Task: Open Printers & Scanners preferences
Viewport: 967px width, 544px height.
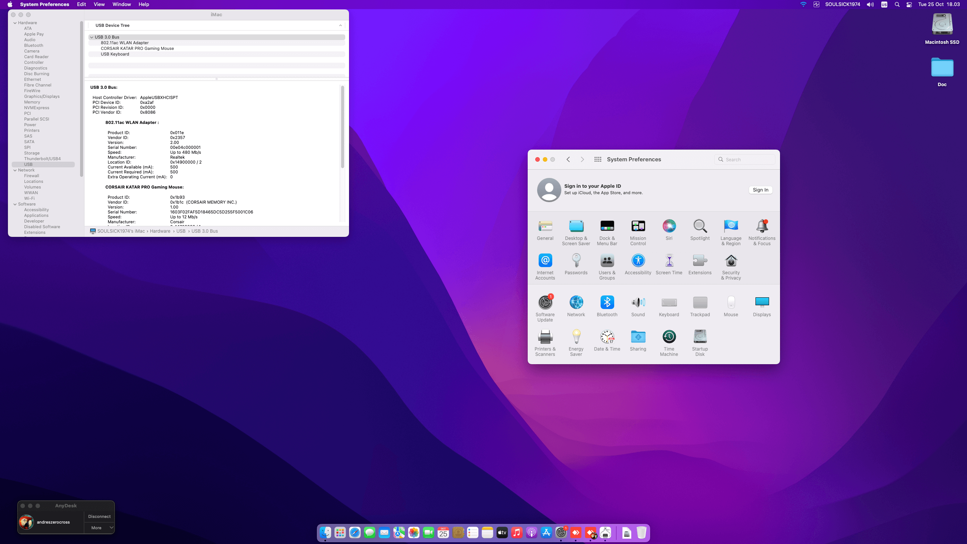Action: point(545,343)
